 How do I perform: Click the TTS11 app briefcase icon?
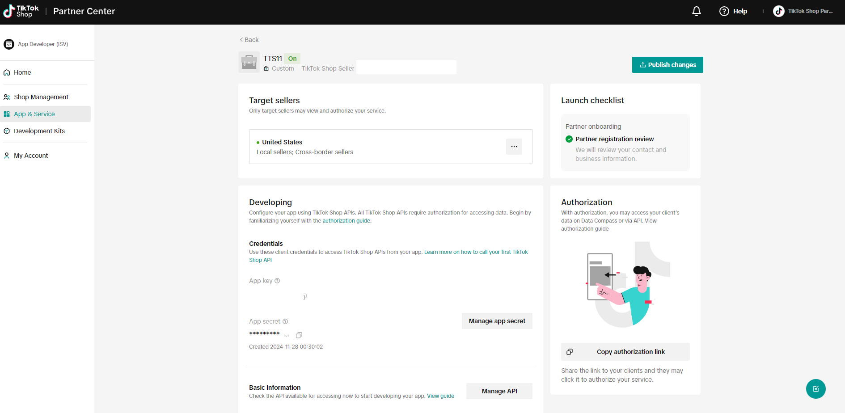tap(249, 62)
